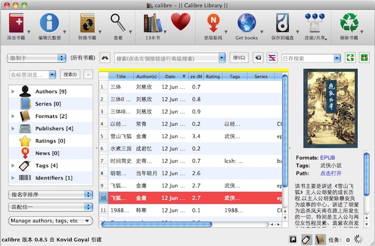Viewport: 375px width, 246px height.
Task: Click the Remove books recycle icon
Action: coord(349,23)
